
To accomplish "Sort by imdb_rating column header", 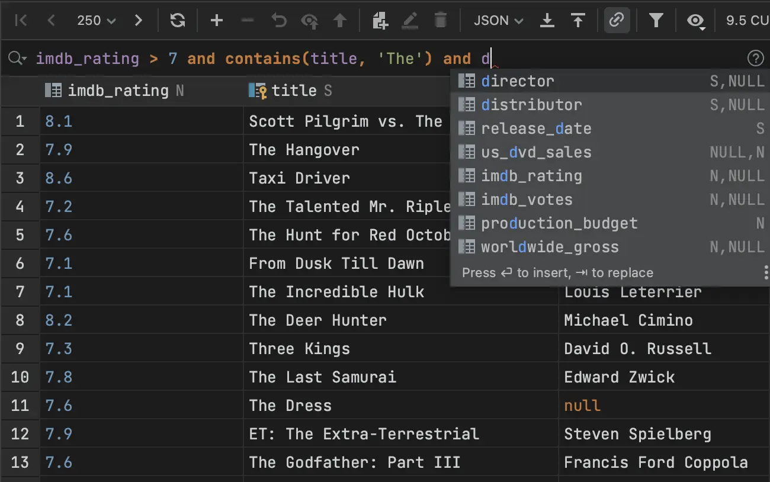I will (142, 91).
